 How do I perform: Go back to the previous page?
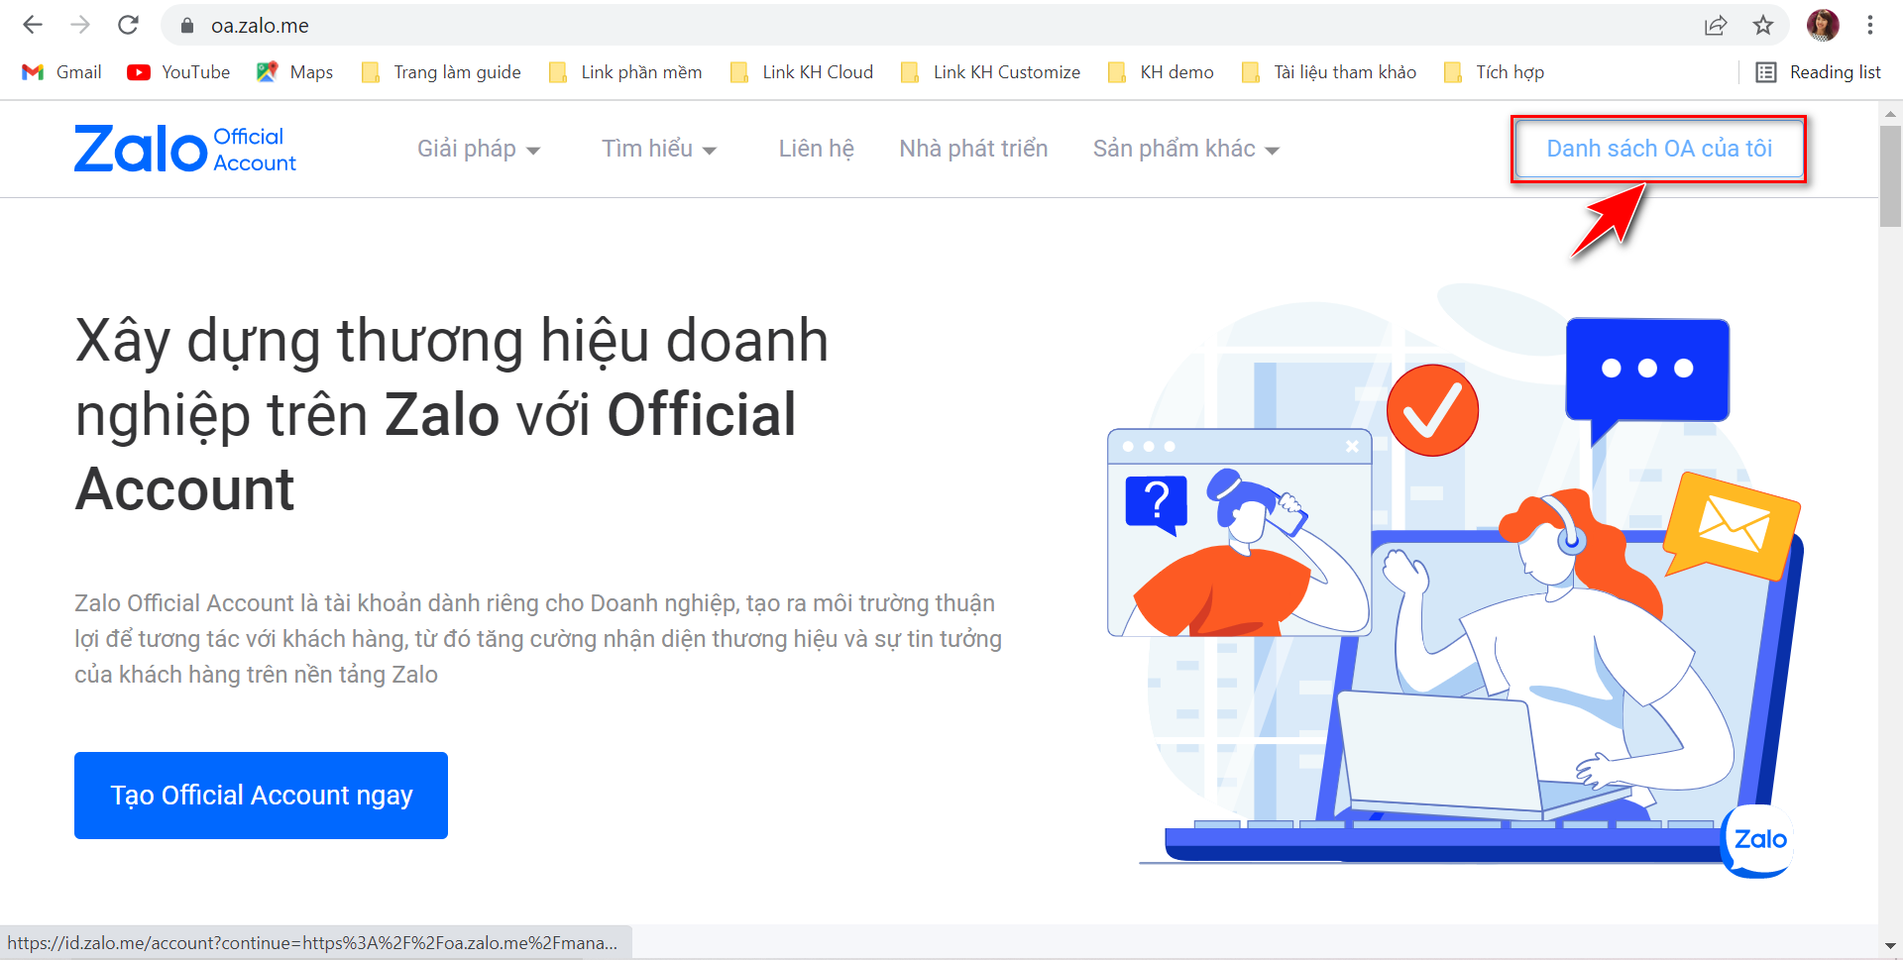(x=33, y=25)
